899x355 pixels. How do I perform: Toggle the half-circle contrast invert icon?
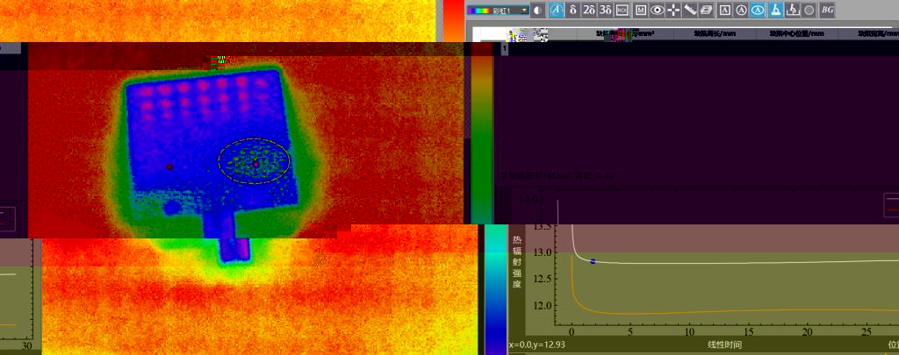(538, 10)
